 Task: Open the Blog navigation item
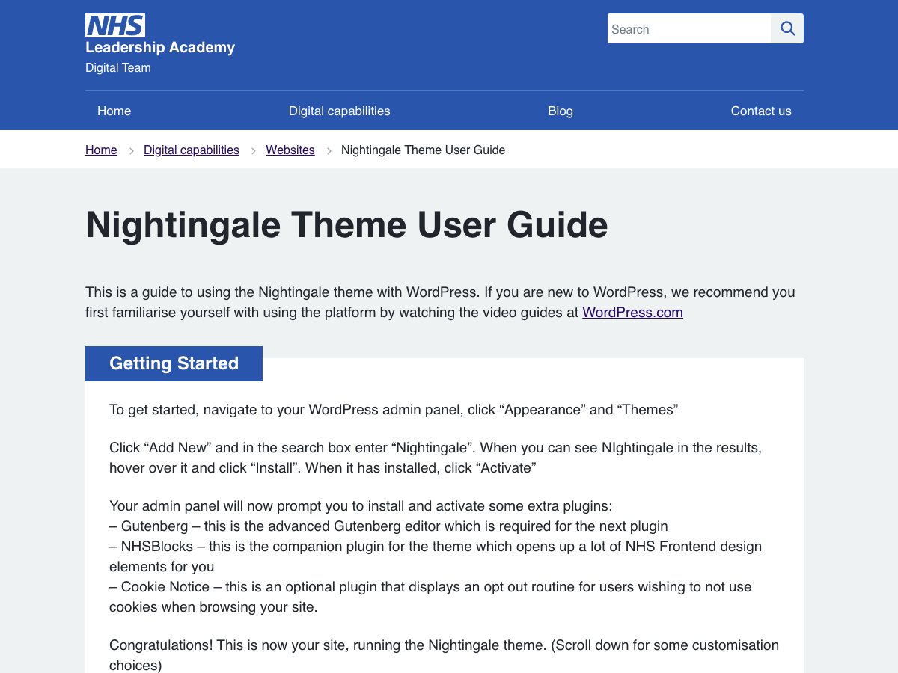[x=561, y=111]
